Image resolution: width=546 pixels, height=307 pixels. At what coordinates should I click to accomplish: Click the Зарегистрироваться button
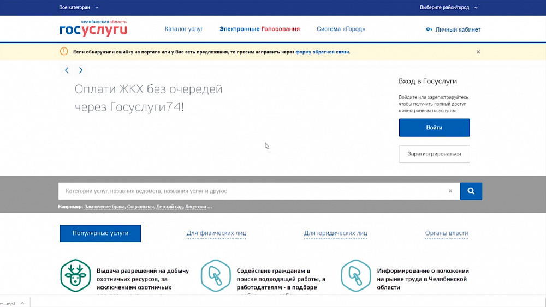434,154
